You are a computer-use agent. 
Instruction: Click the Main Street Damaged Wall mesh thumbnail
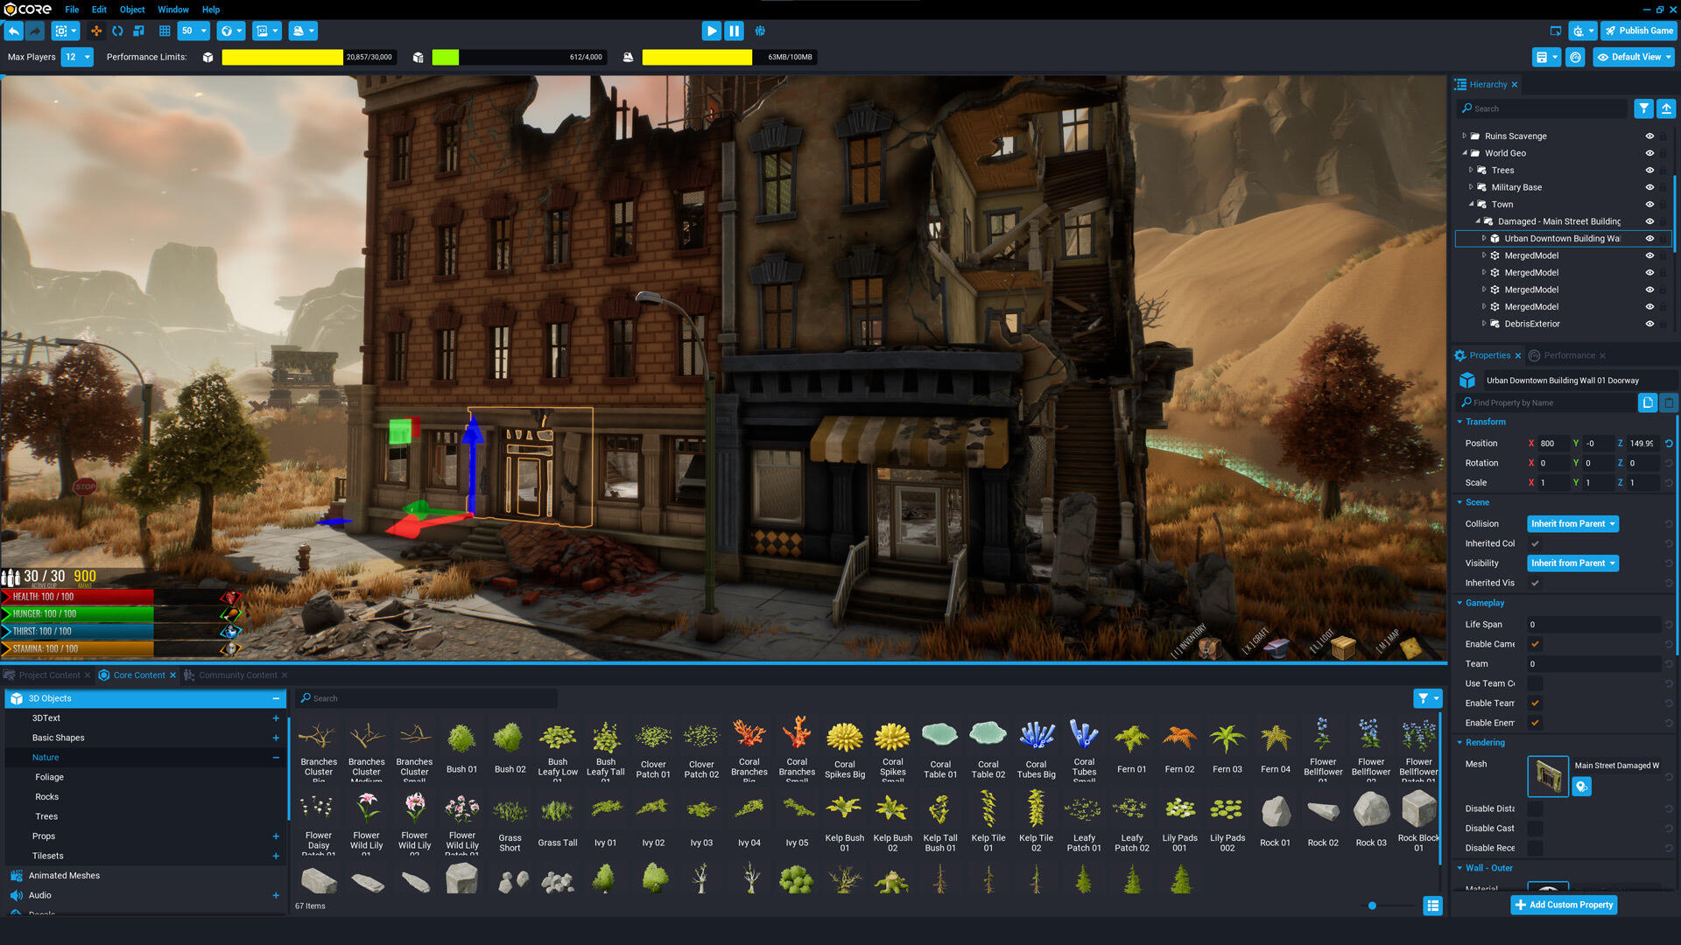pos(1548,775)
